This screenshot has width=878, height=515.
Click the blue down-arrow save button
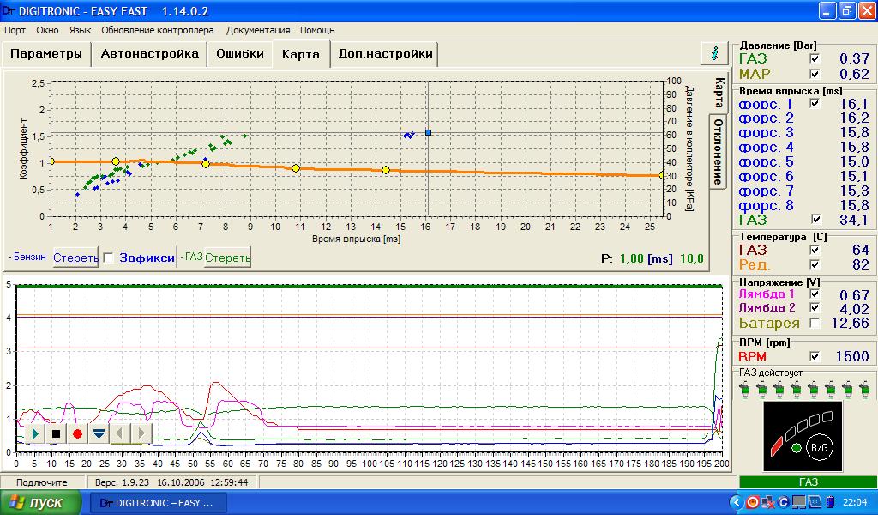pos(99,433)
